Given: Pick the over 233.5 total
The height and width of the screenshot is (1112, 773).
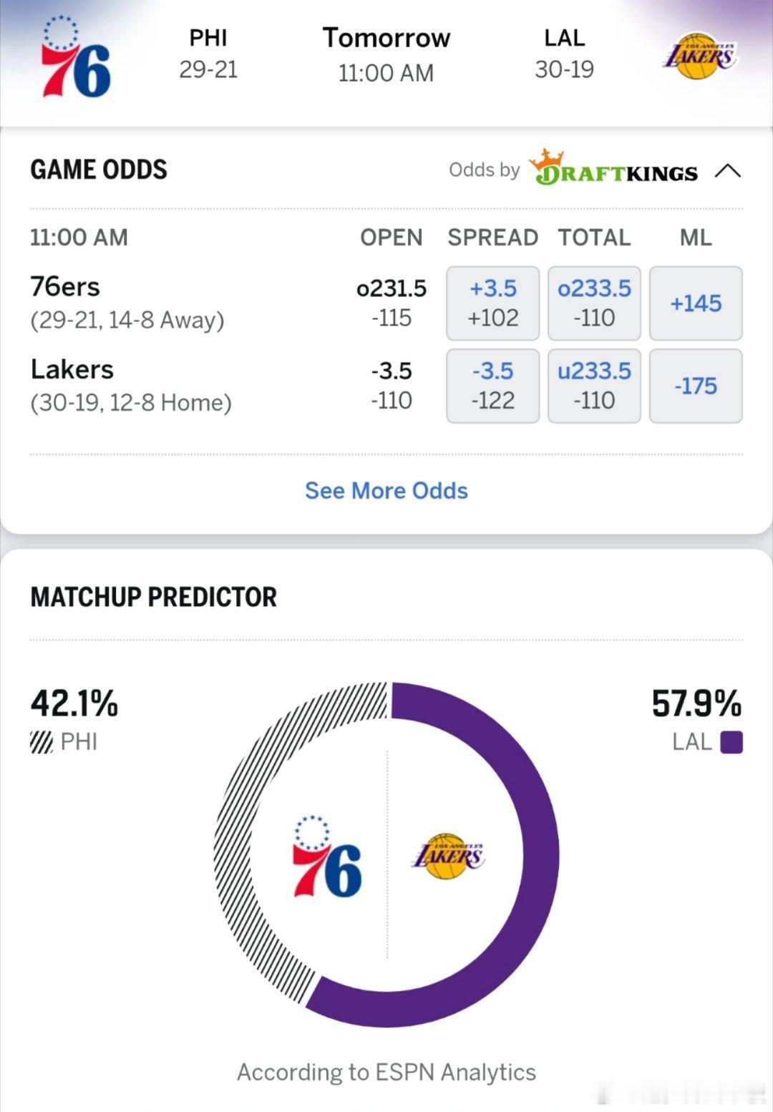Looking at the screenshot, I should tap(594, 303).
